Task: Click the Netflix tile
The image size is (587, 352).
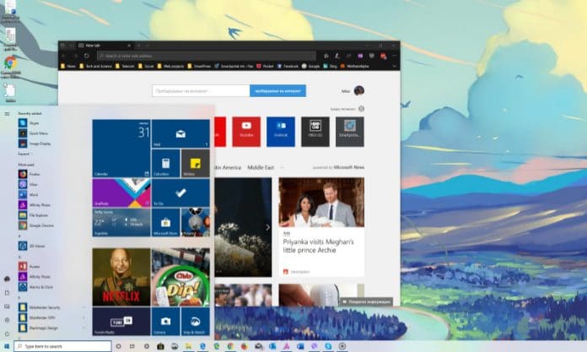Action: (x=121, y=276)
